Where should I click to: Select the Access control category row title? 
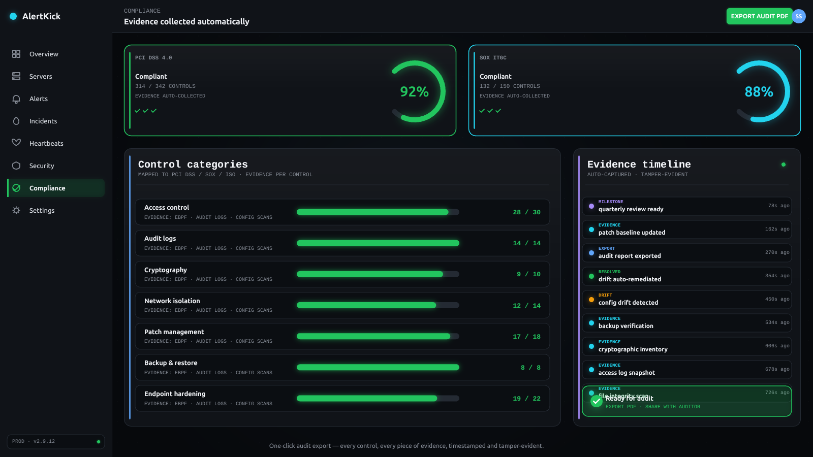[x=167, y=208]
